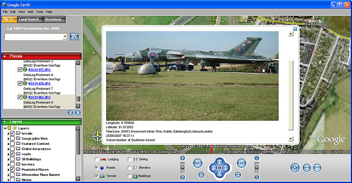Tilt the view down using the bottom tilt button
Image resolution: width=352 pixels, height=183 pixels.
(x=257, y=177)
